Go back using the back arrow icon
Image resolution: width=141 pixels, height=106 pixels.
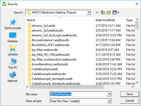click(97, 12)
